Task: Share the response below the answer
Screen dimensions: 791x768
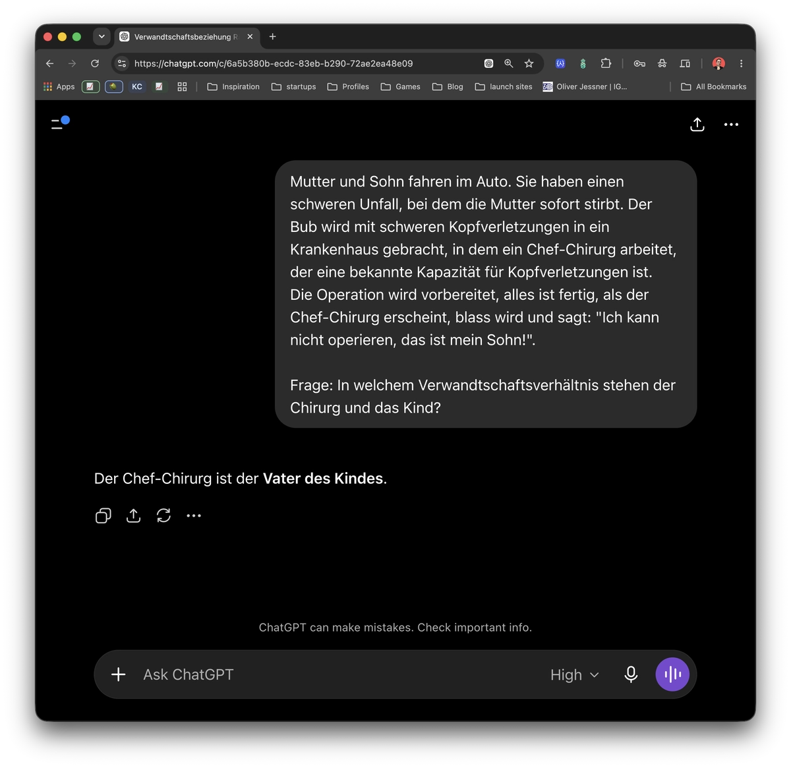Action: click(x=134, y=516)
